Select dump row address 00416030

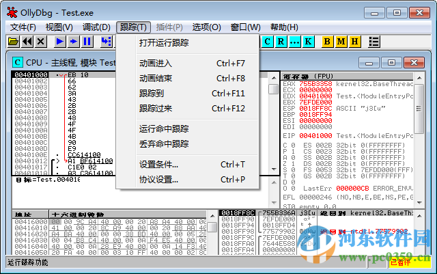31,241
